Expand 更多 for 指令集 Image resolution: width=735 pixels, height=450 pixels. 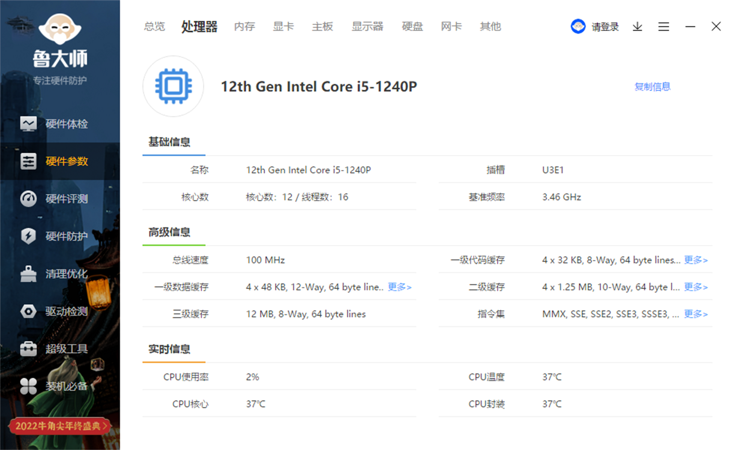(x=696, y=314)
